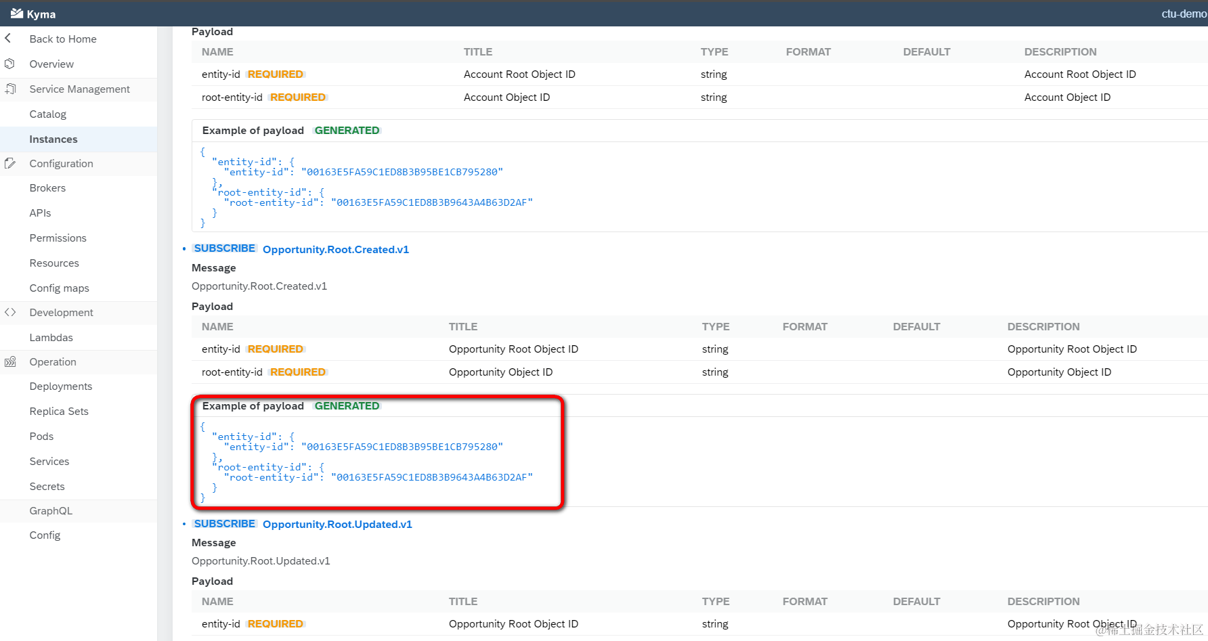Open the Opportunity.Root.Created.v1 link
1208x641 pixels.
[x=336, y=250]
